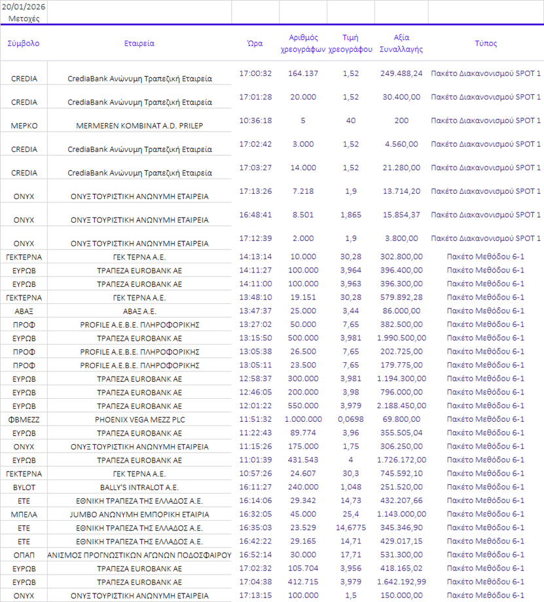Select quantity 89.774 cell
Viewport: 544px width, 602px height.
(x=303, y=433)
